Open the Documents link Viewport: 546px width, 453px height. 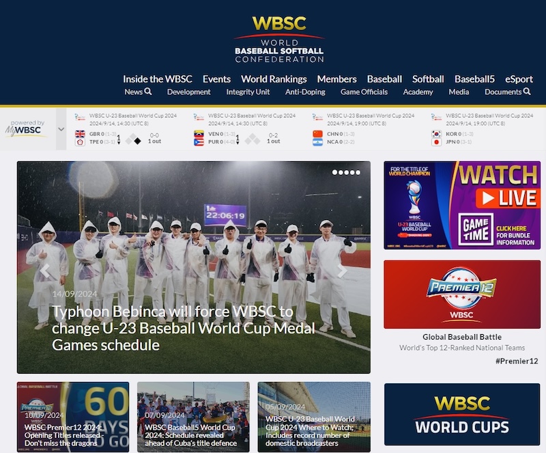click(x=503, y=92)
